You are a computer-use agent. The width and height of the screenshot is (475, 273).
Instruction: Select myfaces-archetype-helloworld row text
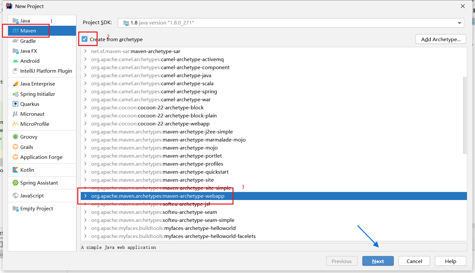click(163, 228)
